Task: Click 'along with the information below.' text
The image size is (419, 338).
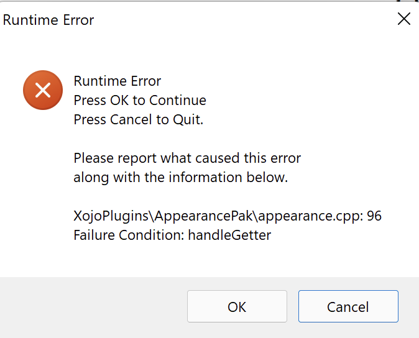Action: coord(181,178)
